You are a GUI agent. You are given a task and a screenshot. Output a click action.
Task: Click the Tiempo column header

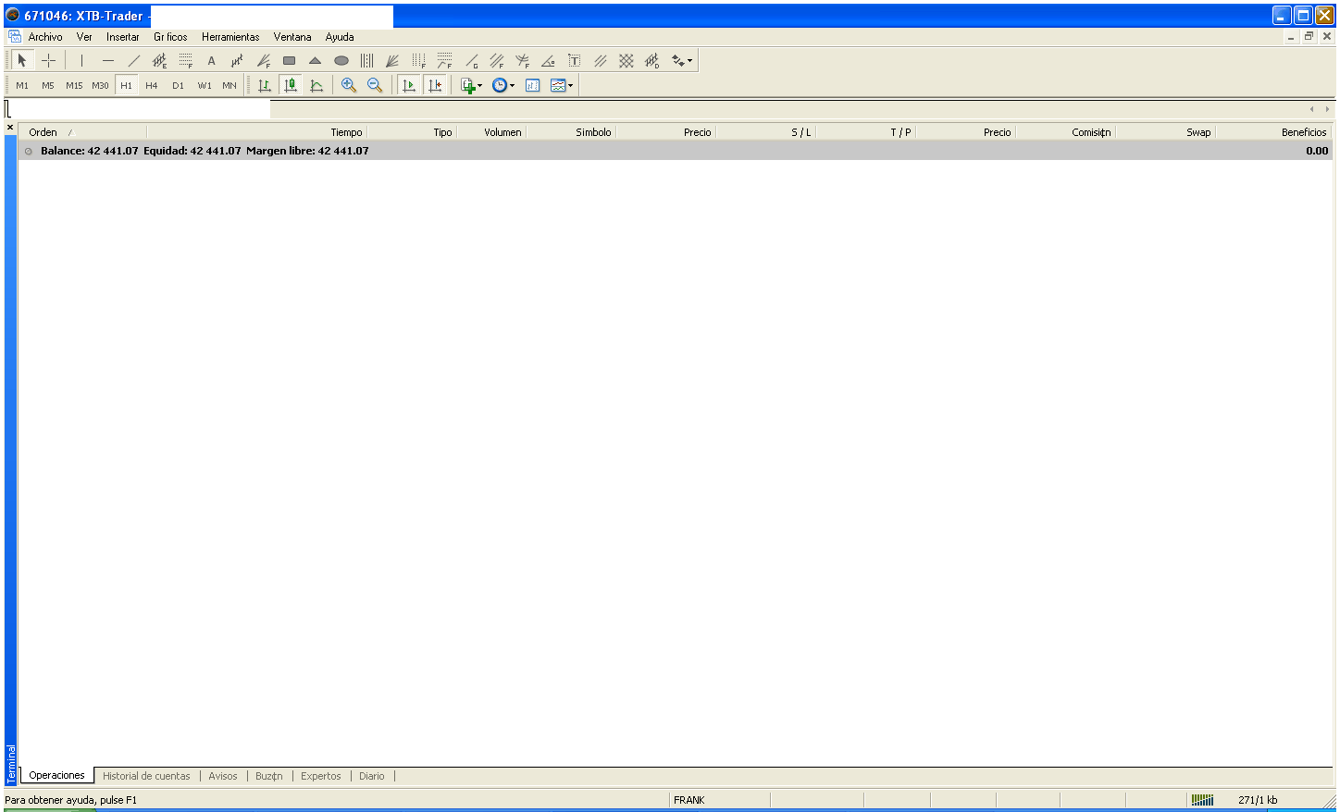(x=346, y=132)
